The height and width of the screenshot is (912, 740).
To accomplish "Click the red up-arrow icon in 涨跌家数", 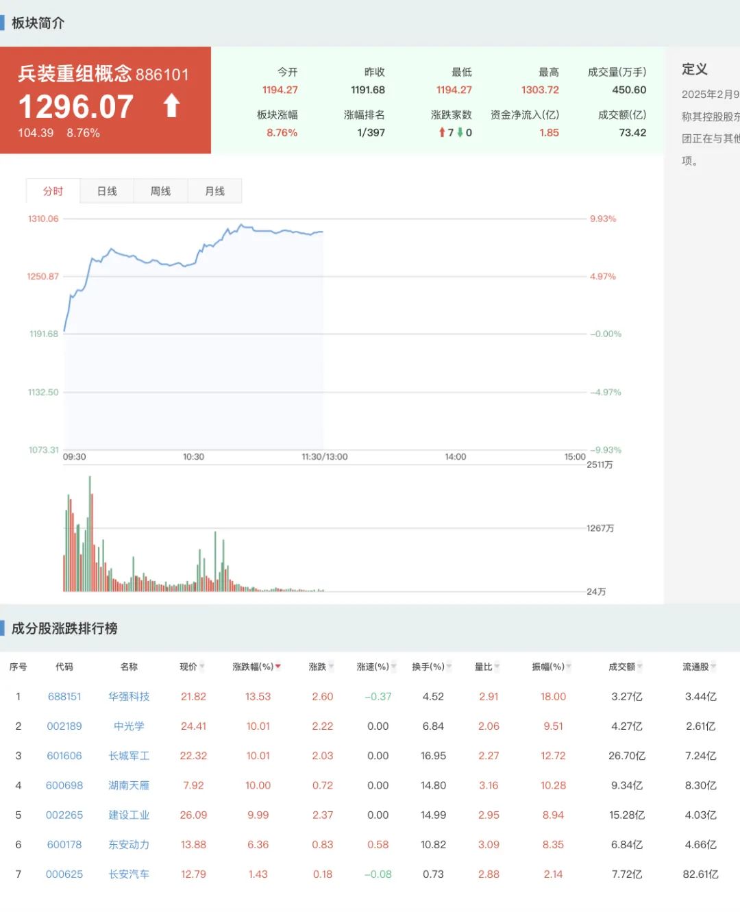I will tap(441, 132).
